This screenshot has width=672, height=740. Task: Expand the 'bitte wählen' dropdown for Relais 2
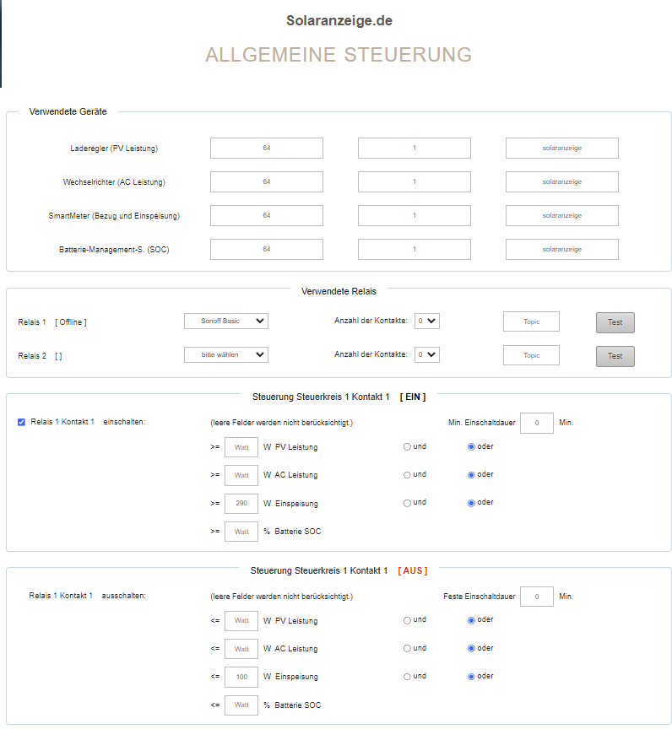coord(225,354)
